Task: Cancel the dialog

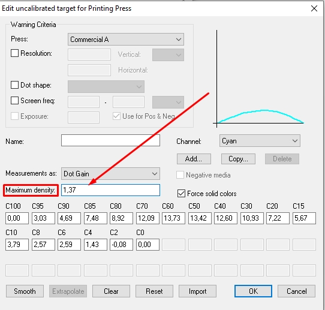Action: 296,291
